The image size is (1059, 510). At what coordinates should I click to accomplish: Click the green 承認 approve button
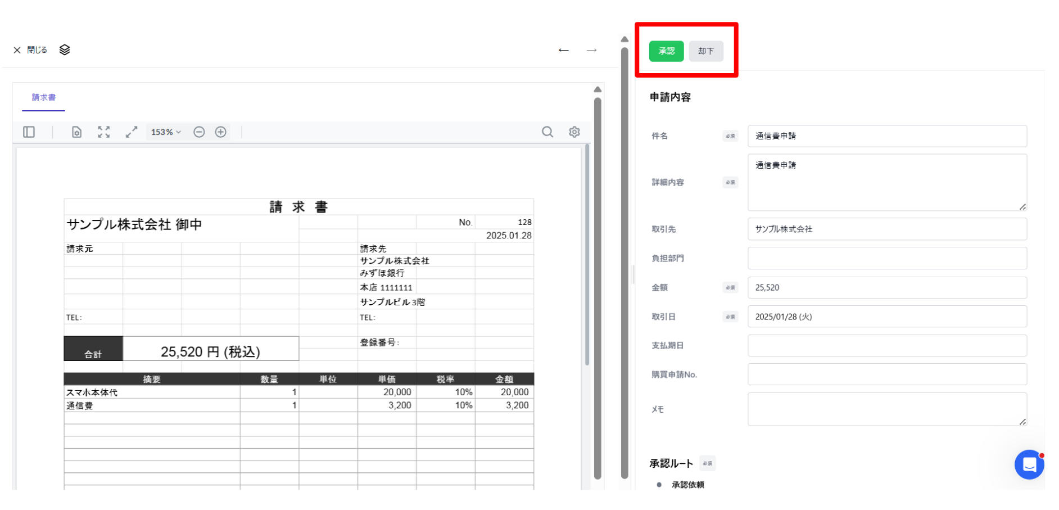tap(666, 51)
